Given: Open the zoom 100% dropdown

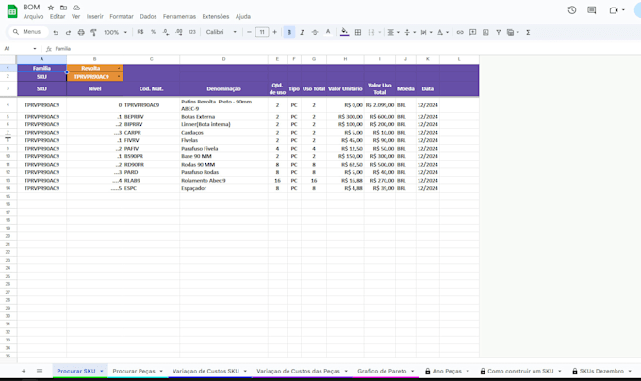Looking at the screenshot, I should 115,32.
